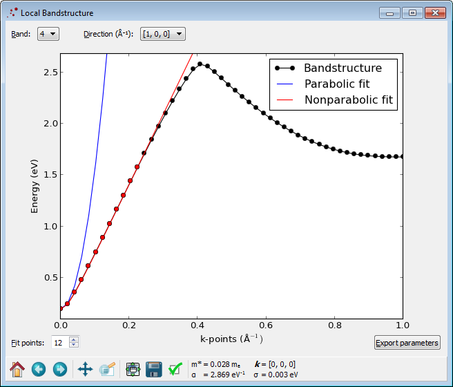The width and height of the screenshot is (453, 387).
Task: Click the 0.8 k-points tick label
Action: [x=334, y=325]
